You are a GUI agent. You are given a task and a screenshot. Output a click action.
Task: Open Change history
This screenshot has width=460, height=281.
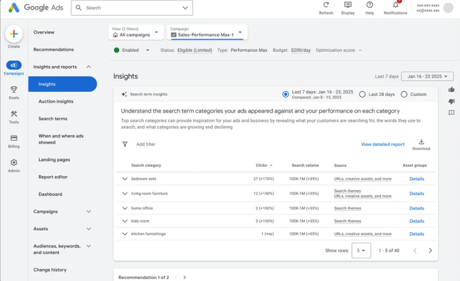(50, 270)
